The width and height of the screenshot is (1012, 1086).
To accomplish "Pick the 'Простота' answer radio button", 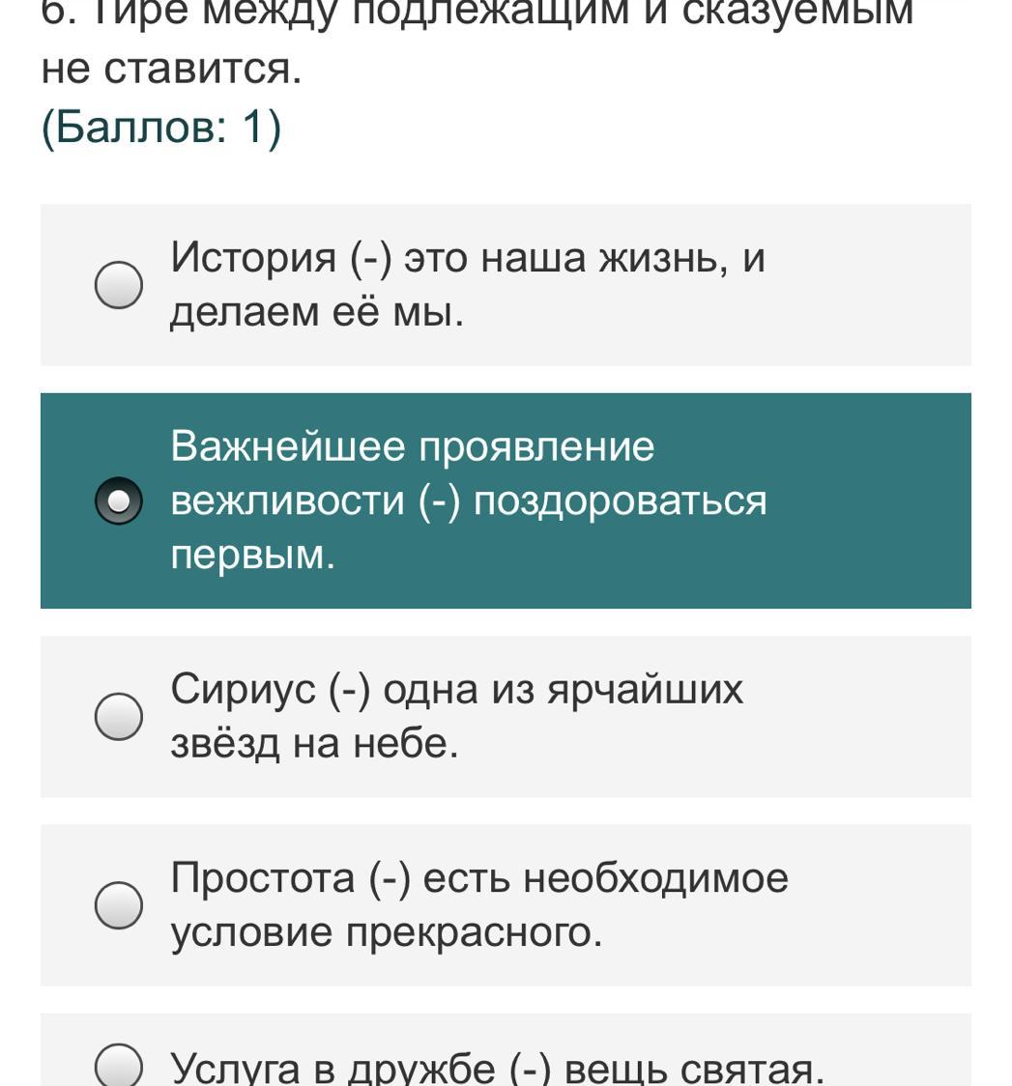I will coord(119,905).
